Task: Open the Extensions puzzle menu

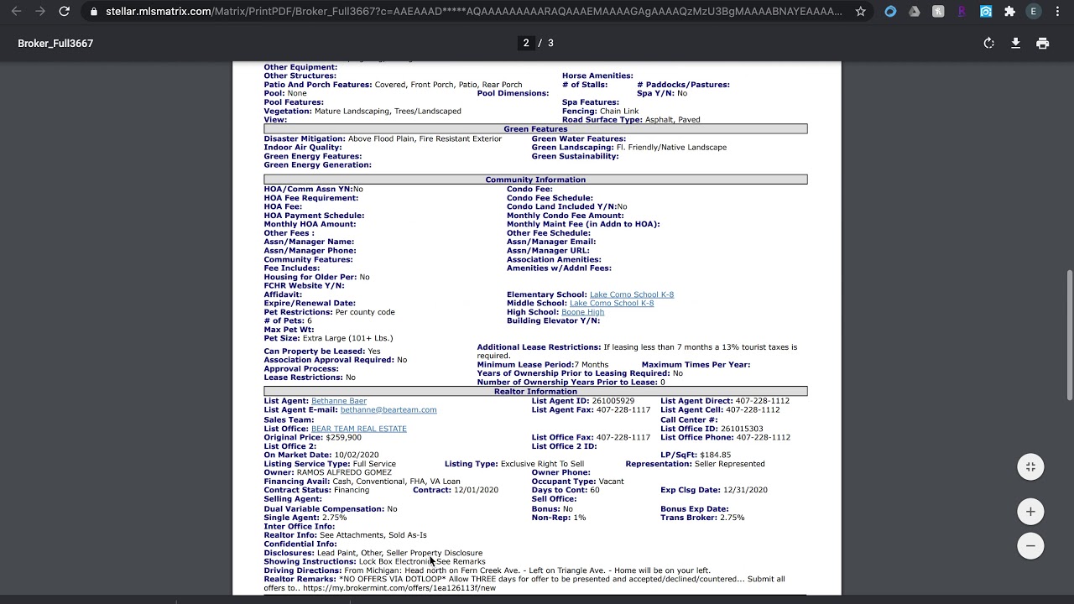Action: point(1009,12)
